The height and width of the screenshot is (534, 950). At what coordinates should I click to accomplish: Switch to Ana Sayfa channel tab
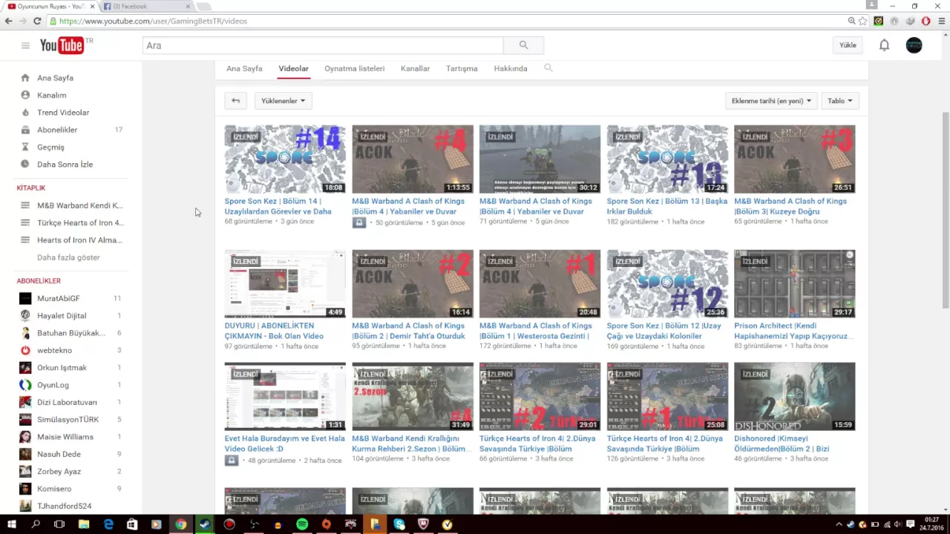244,68
